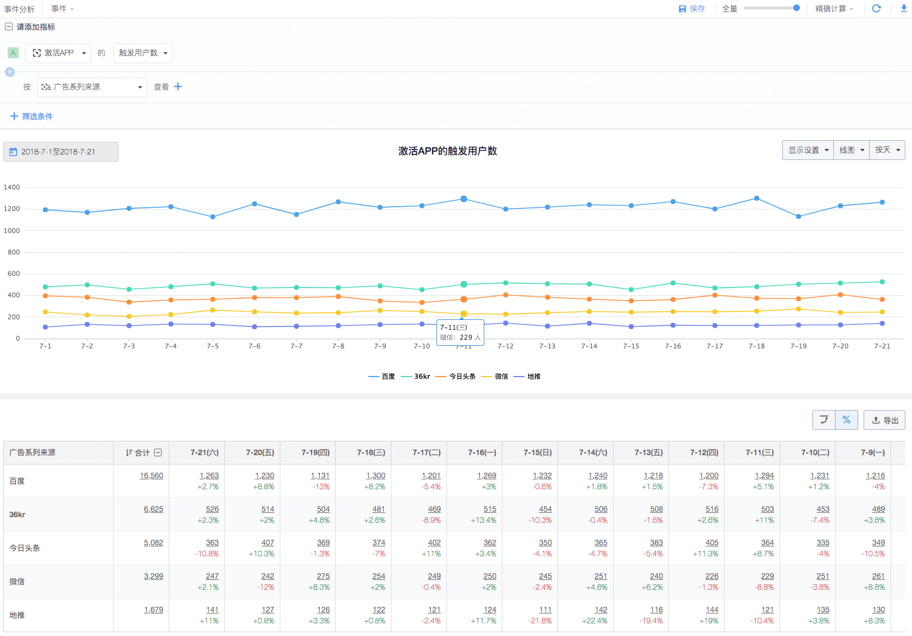This screenshot has height=636, width=912.
Task: Click the 地推 7-9 value 130
Action: click(x=878, y=610)
